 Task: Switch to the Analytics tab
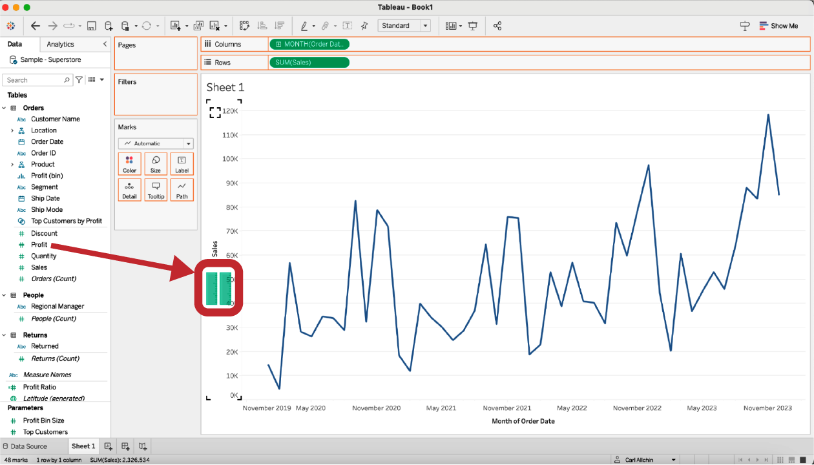[x=60, y=44]
